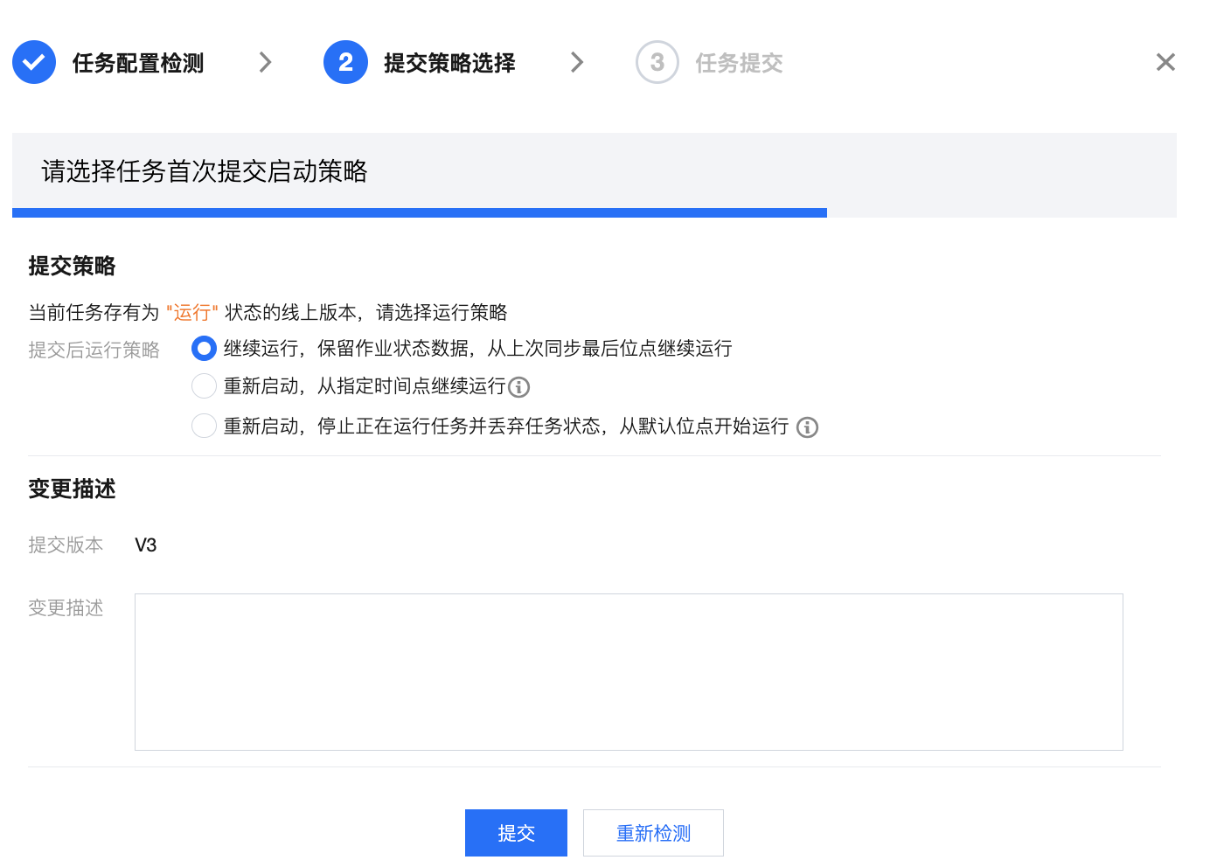Click info icon beside discard task state option
Image resolution: width=1210 pixels, height=867 pixels.
[x=808, y=427]
